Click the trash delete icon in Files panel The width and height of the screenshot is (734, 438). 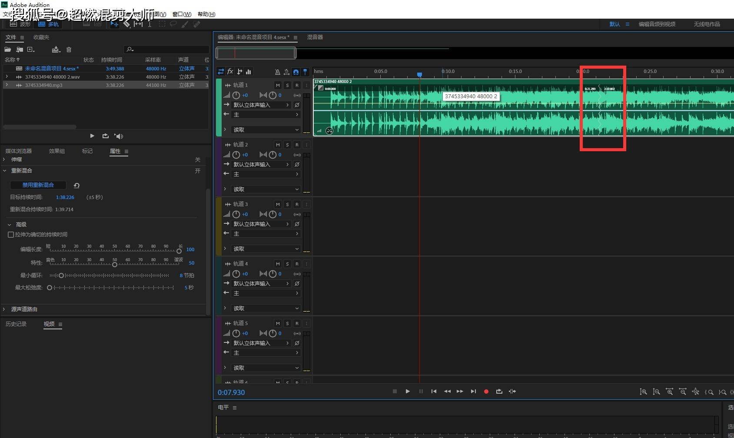pos(69,50)
